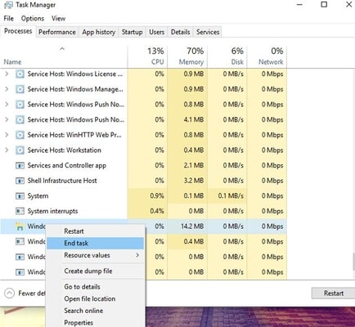Screen dimensions: 355x327
Task: Click the System interrupts icon
Action: [20, 211]
